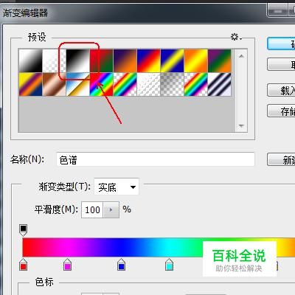295x295 pixels.
Task: Select the red color stop
Action: point(23,265)
